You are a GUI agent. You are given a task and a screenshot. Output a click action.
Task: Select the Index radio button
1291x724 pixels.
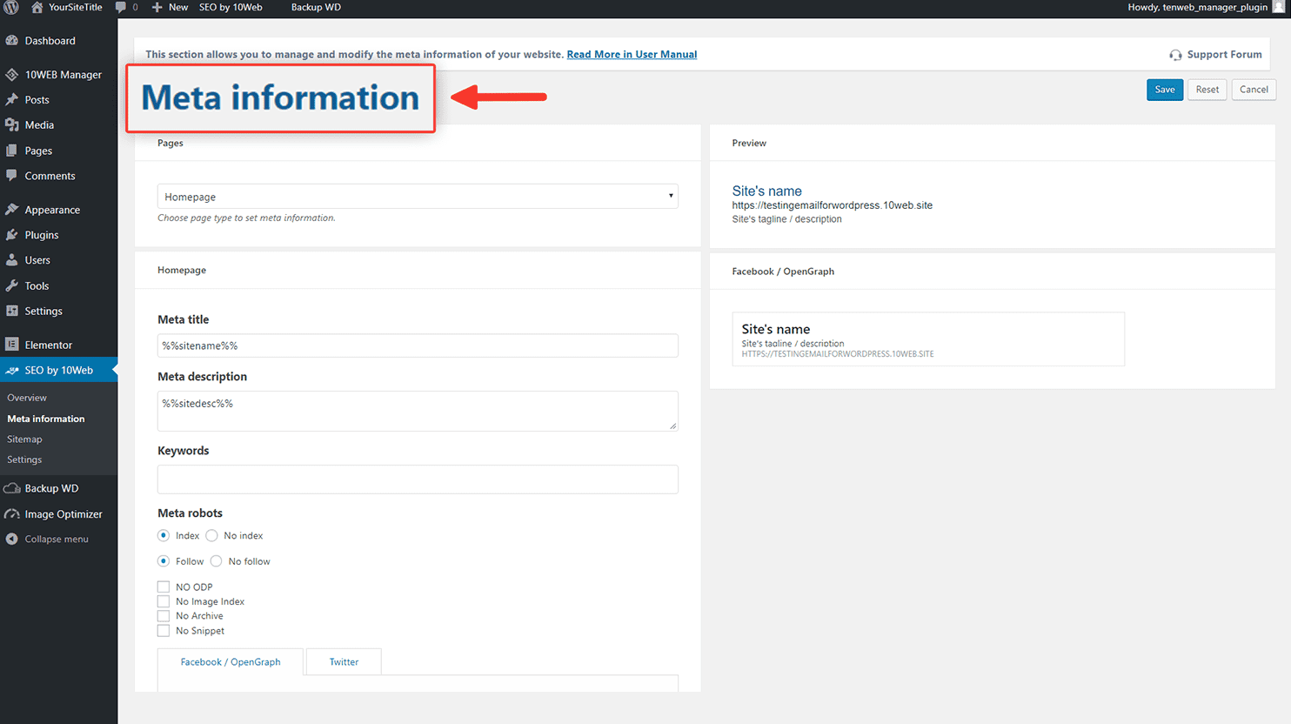coord(164,536)
